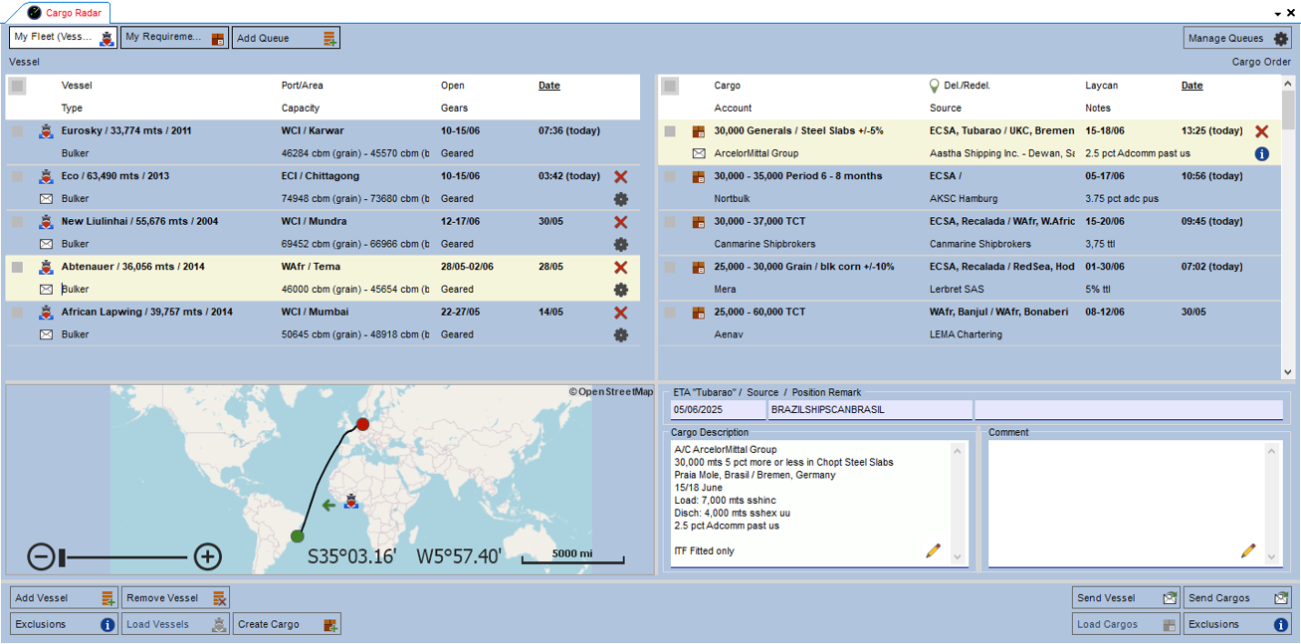Remove New Liulinhai with red X

tap(621, 222)
